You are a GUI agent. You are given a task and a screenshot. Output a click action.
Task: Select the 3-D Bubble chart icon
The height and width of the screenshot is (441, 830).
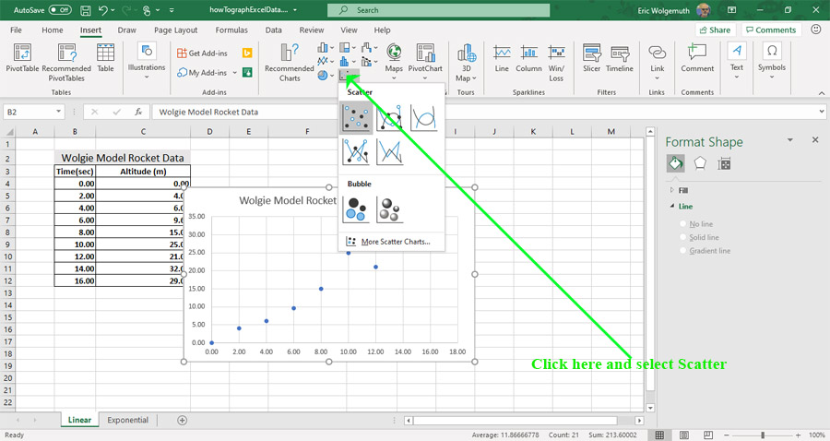click(x=390, y=210)
